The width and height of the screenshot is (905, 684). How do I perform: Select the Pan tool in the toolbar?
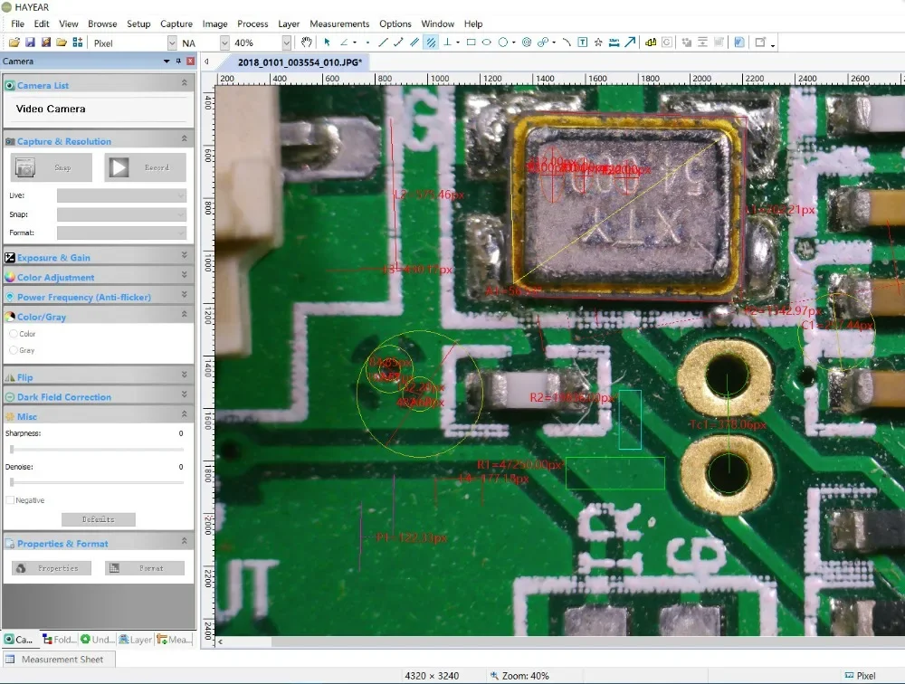point(308,43)
